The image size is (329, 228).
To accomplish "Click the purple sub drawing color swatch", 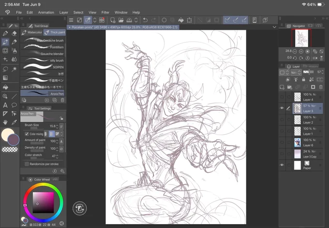I will [x=14, y=140].
